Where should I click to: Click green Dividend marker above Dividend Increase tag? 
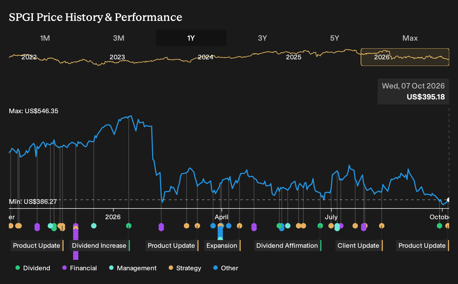click(129, 226)
